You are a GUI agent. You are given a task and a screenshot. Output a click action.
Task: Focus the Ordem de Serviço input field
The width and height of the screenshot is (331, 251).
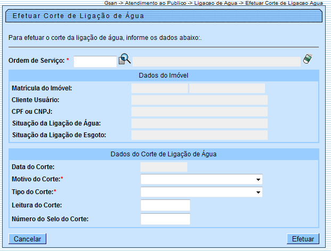(95, 62)
